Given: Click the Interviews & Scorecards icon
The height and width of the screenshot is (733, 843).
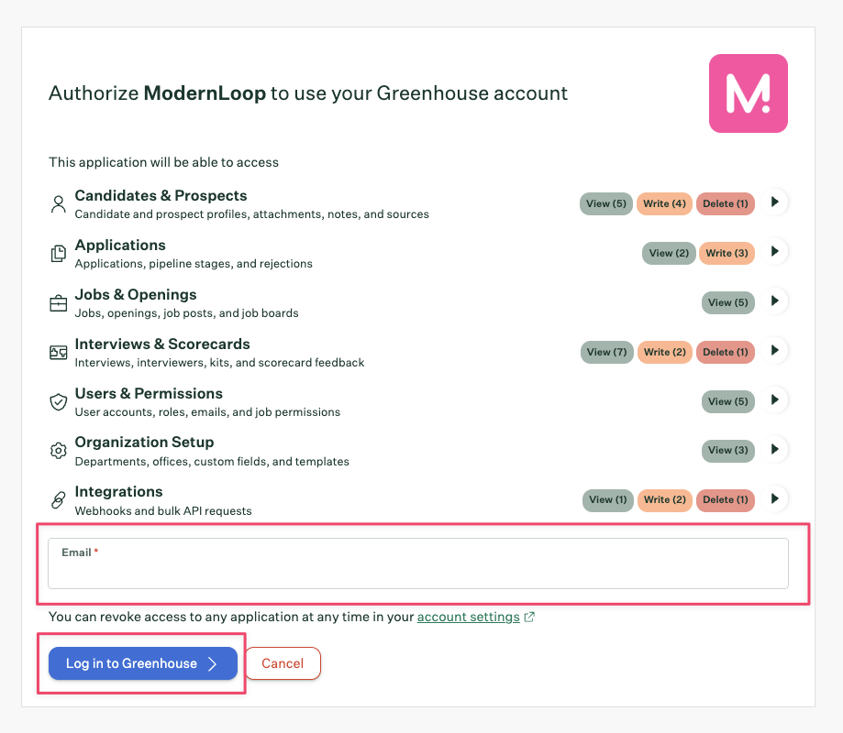Looking at the screenshot, I should (58, 352).
